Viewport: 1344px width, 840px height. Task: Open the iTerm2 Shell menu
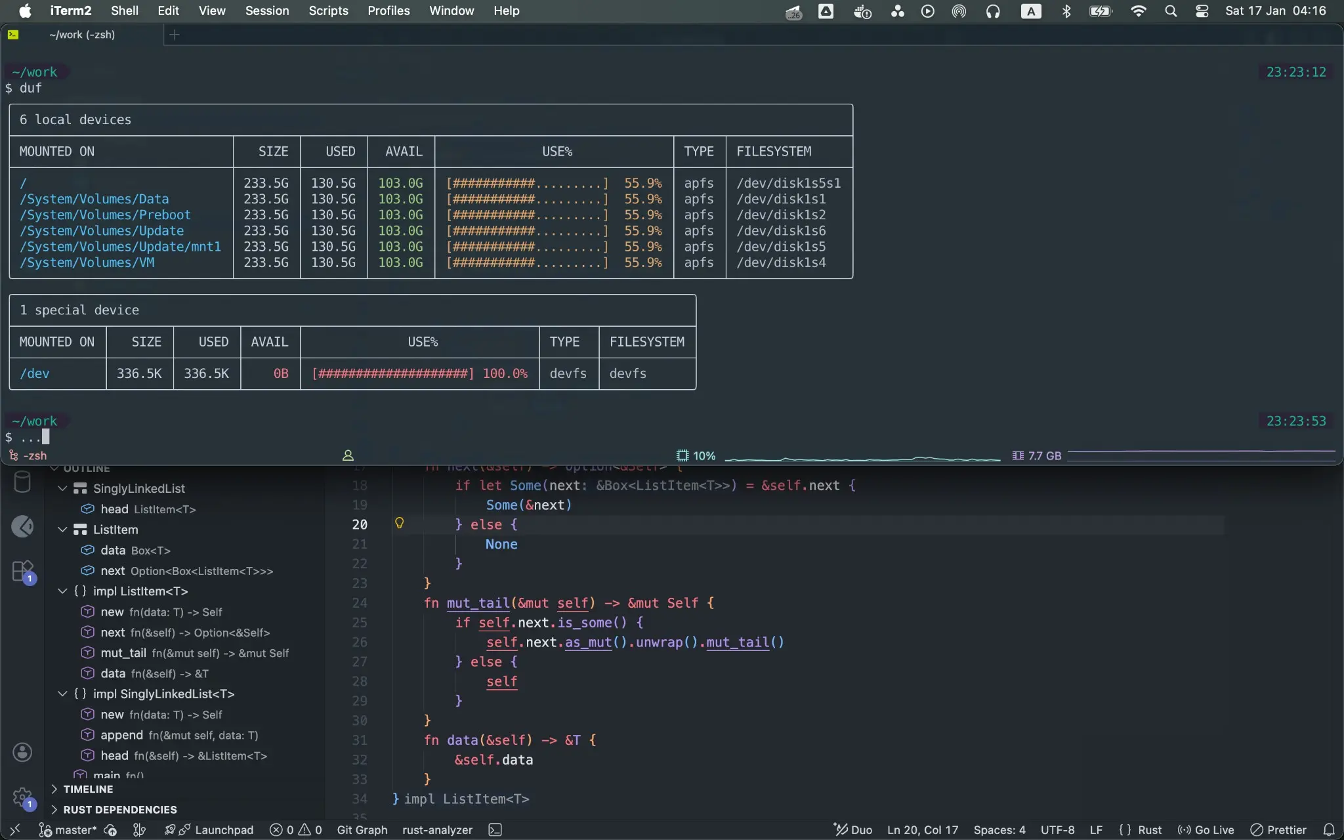(124, 10)
